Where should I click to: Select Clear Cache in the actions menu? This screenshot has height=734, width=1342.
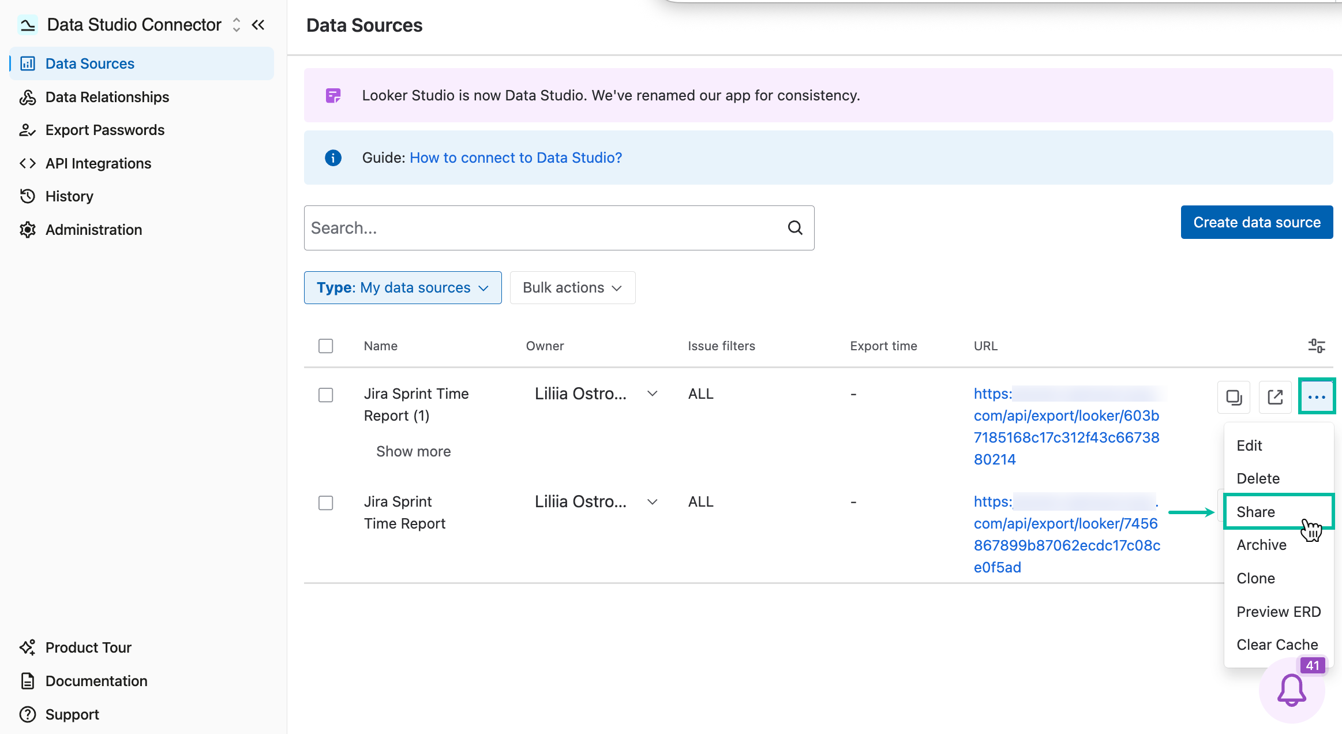(1279, 645)
